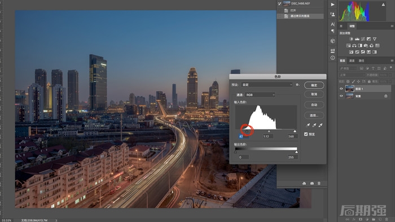Add a Gradient Map adjustment layer

(x=375, y=52)
